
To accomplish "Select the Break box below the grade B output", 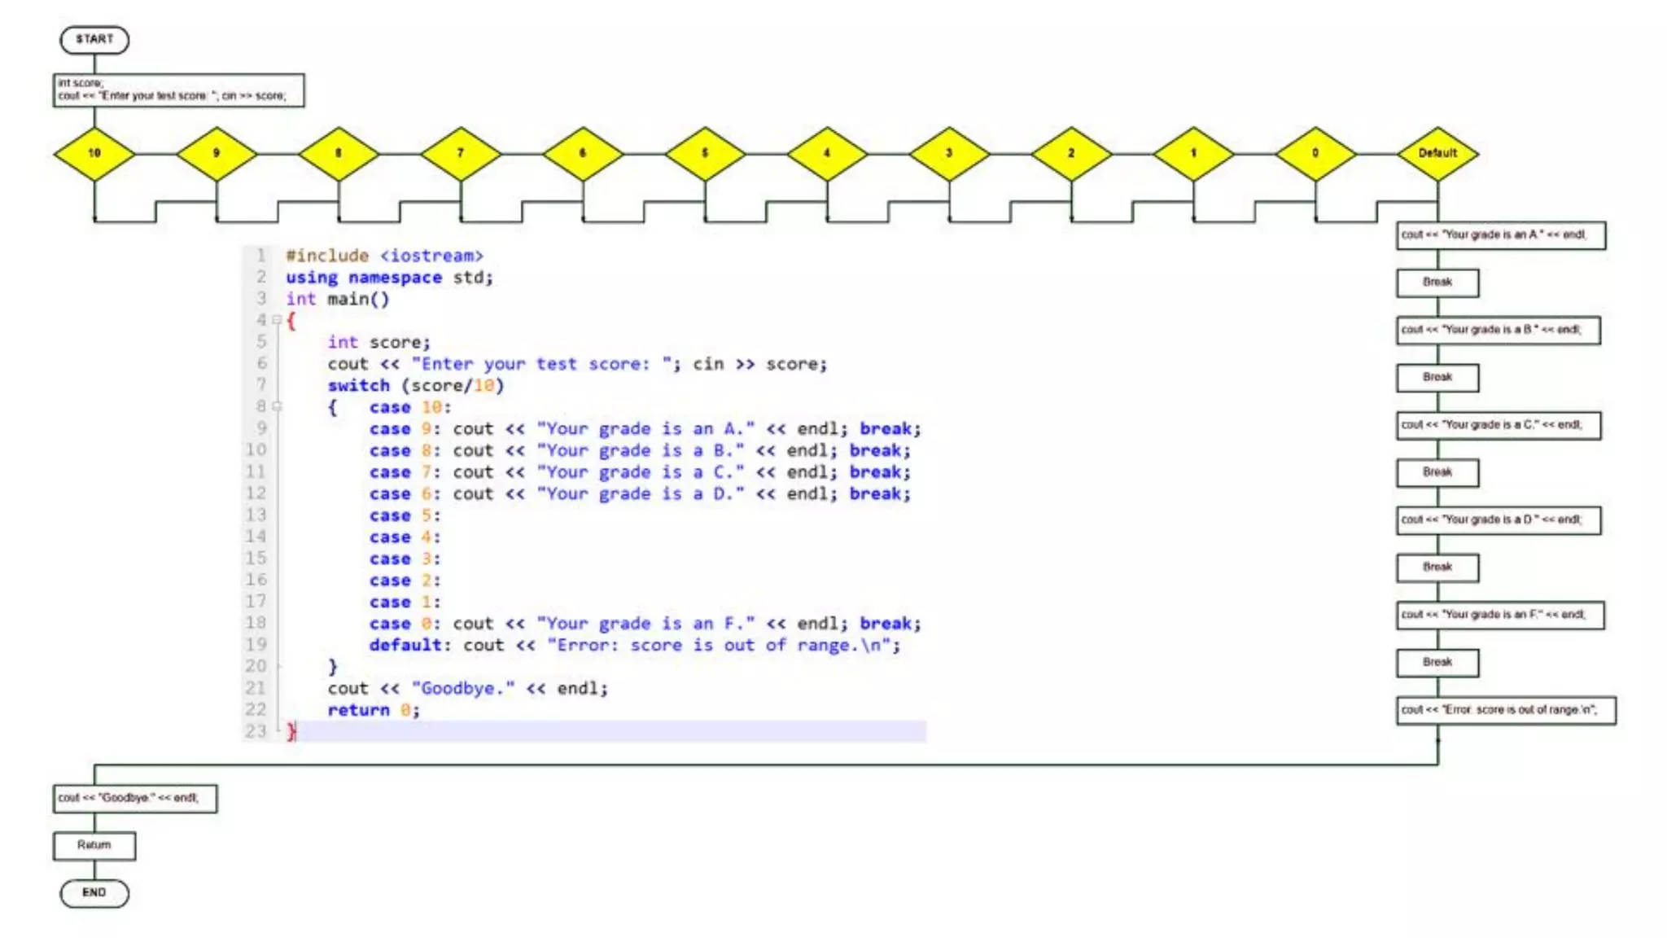I will click(x=1437, y=378).
